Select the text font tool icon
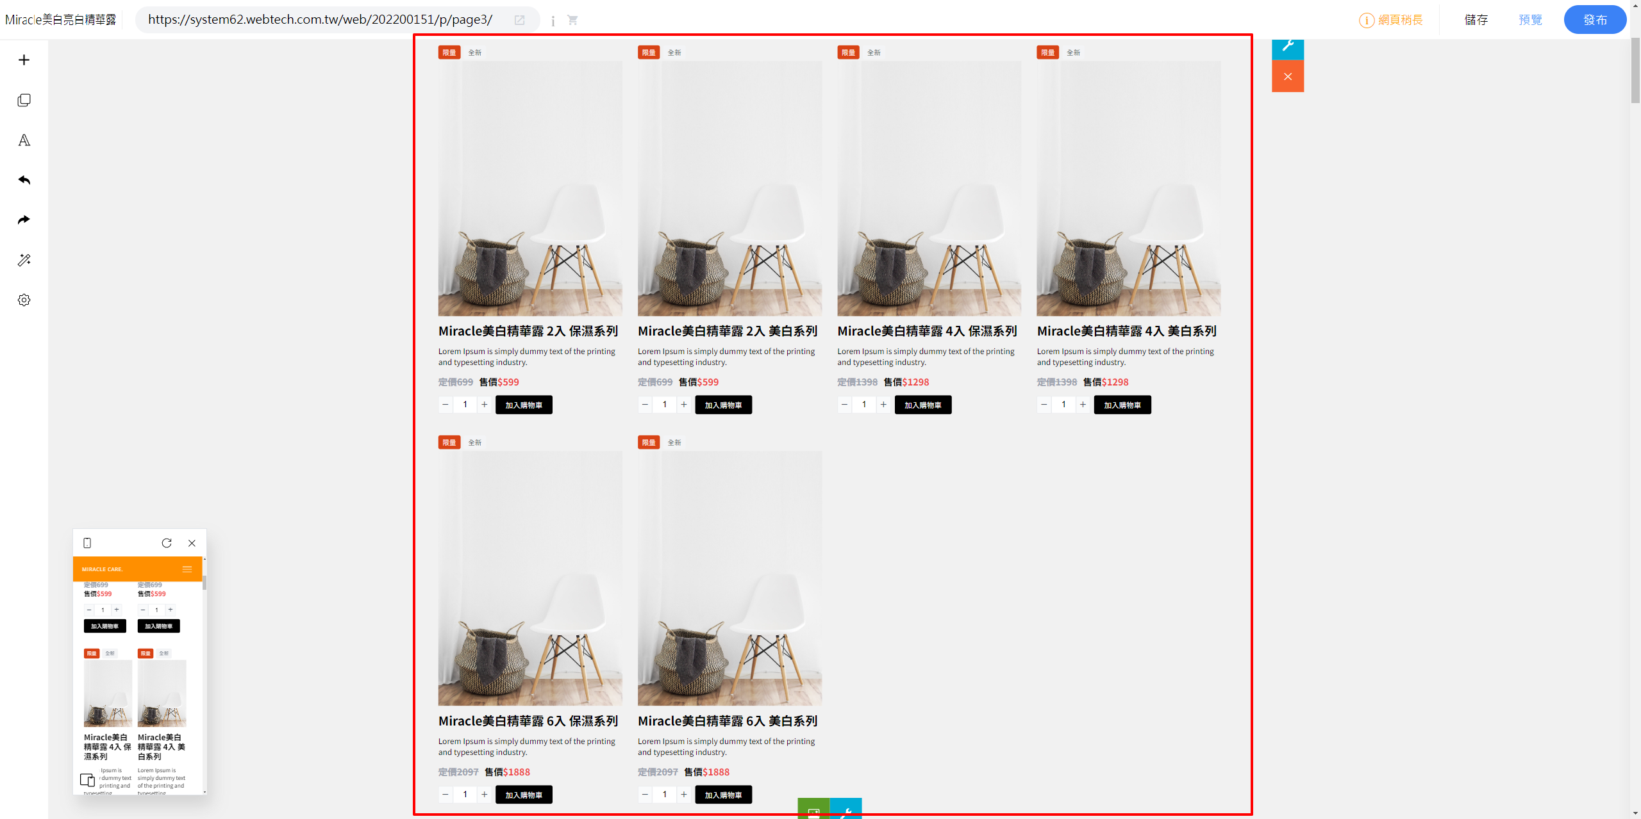Image resolution: width=1641 pixels, height=819 pixels. (x=24, y=140)
